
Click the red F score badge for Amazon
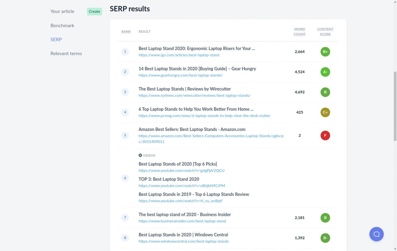pyautogui.click(x=325, y=136)
